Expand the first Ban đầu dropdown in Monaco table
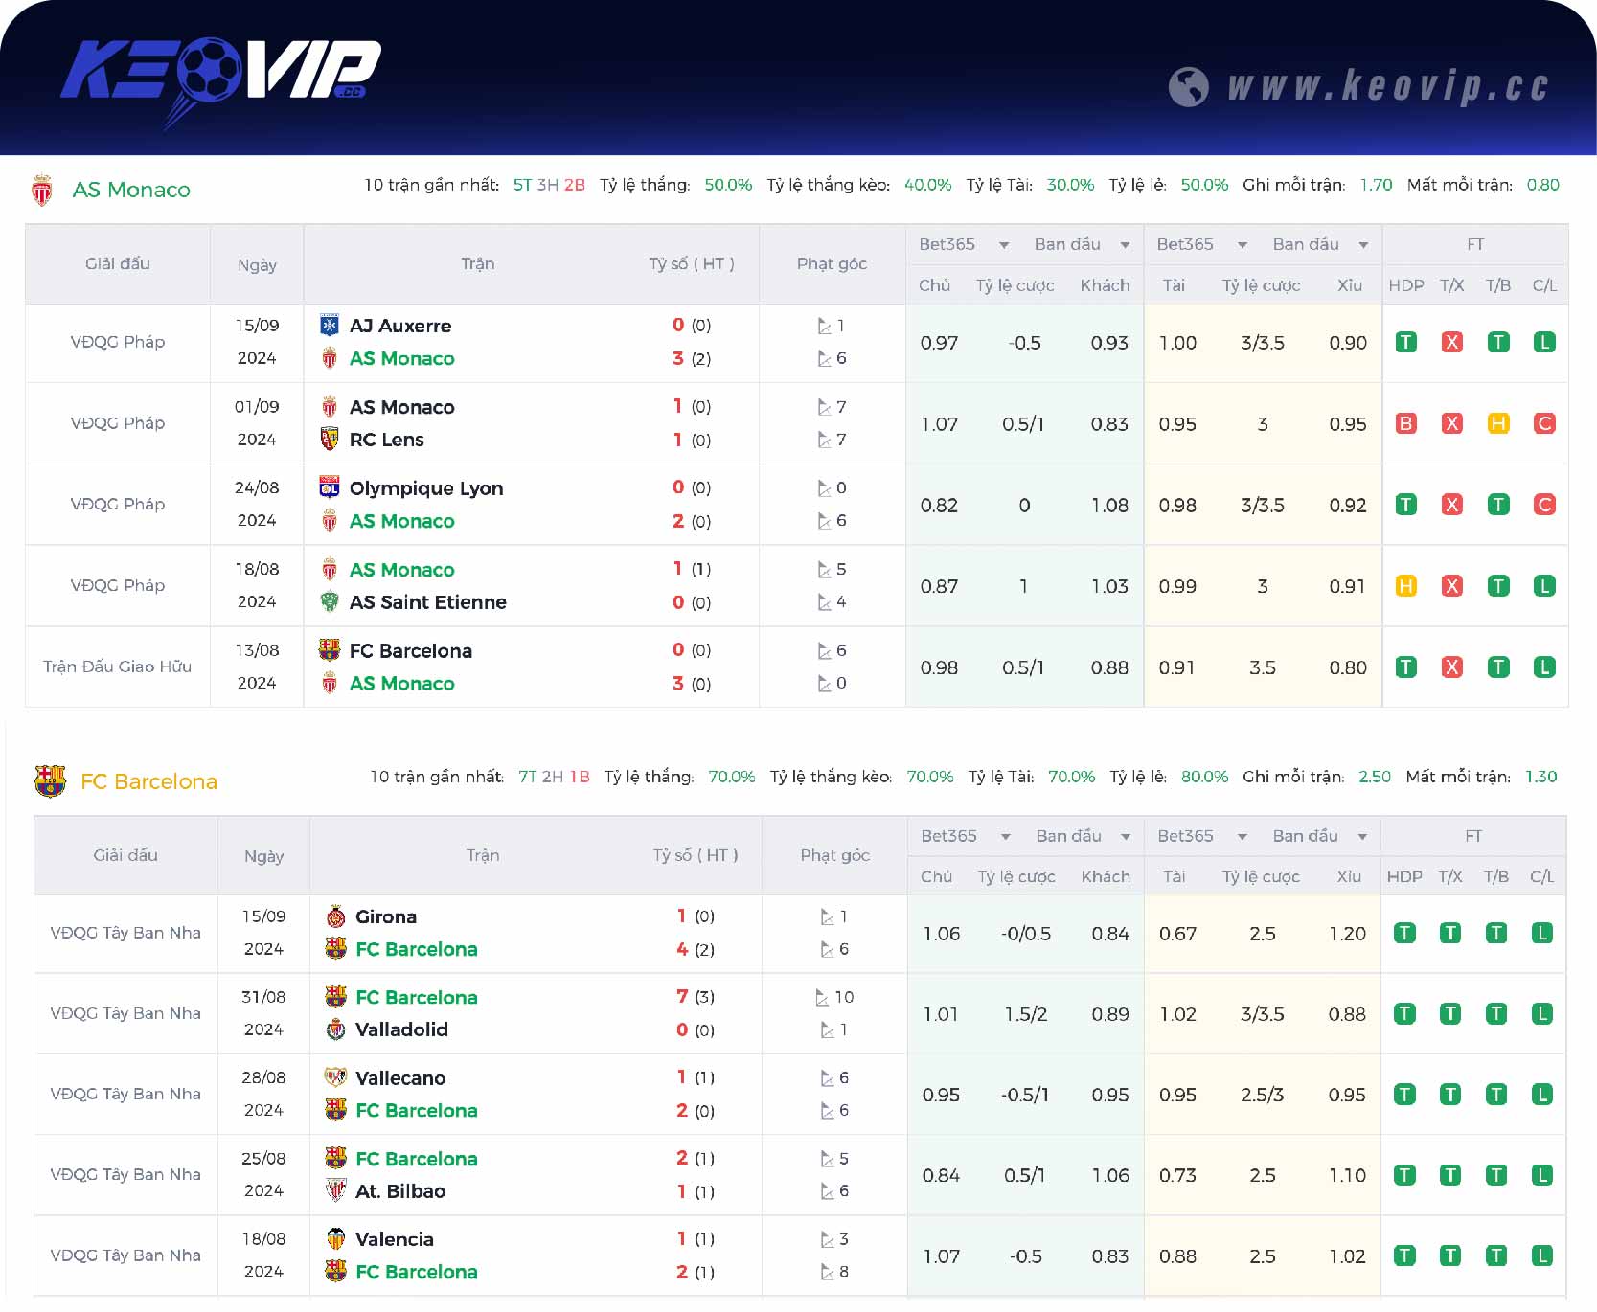 point(1125,245)
